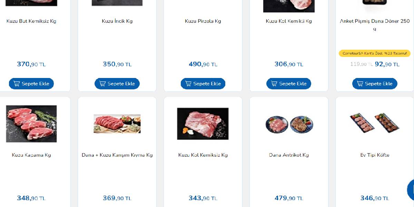Add Anket Pişmiş Dana Döner to the cart
Screen dimensions: 414x207
[375, 83]
